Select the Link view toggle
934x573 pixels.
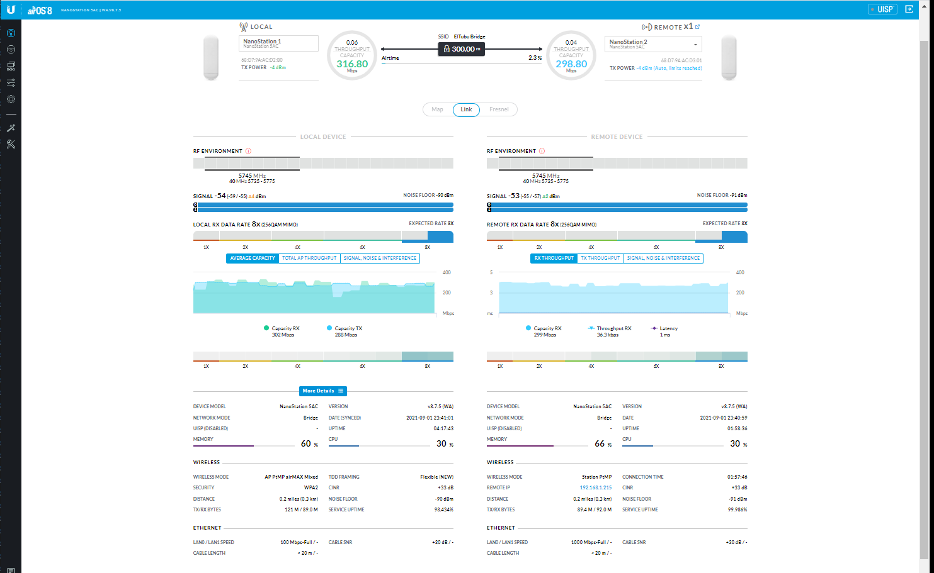pyautogui.click(x=466, y=109)
